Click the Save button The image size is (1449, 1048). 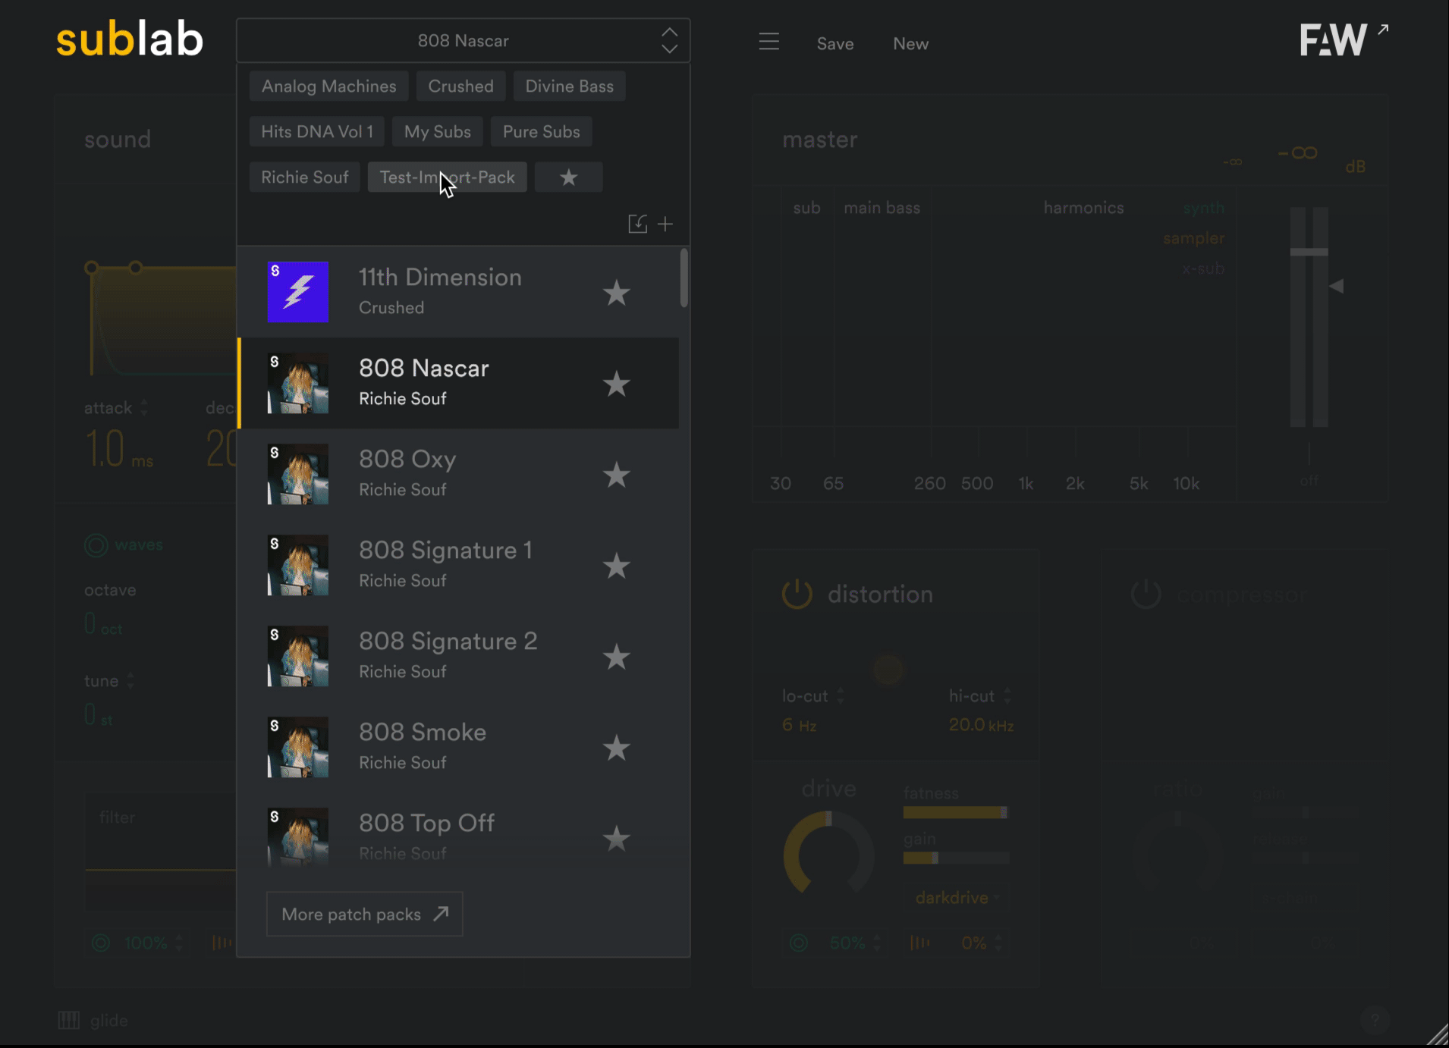coord(835,44)
